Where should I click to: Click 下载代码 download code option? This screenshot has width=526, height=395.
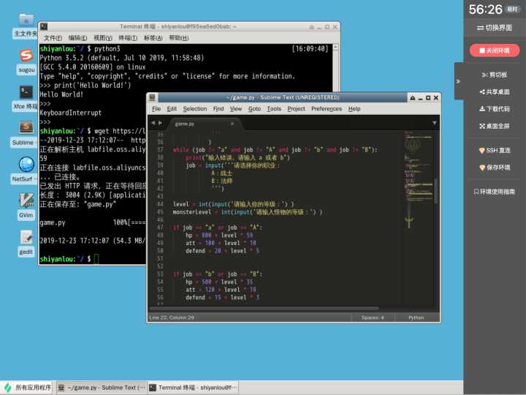tap(495, 109)
